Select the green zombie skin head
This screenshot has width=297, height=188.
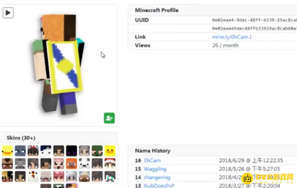(97, 150)
